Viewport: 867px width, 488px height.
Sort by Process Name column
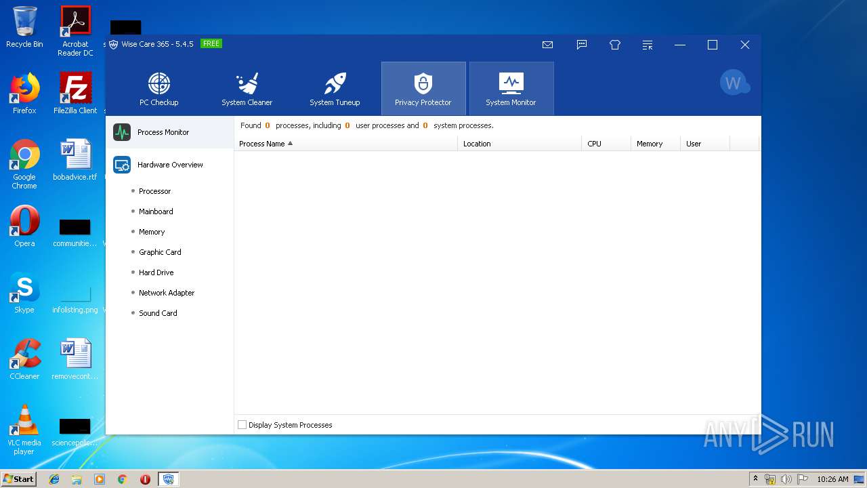pyautogui.click(x=345, y=144)
